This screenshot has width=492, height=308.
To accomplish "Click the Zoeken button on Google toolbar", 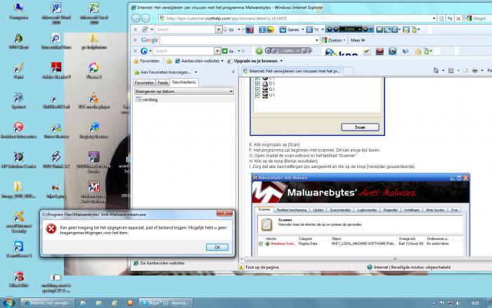I will coord(332,40).
